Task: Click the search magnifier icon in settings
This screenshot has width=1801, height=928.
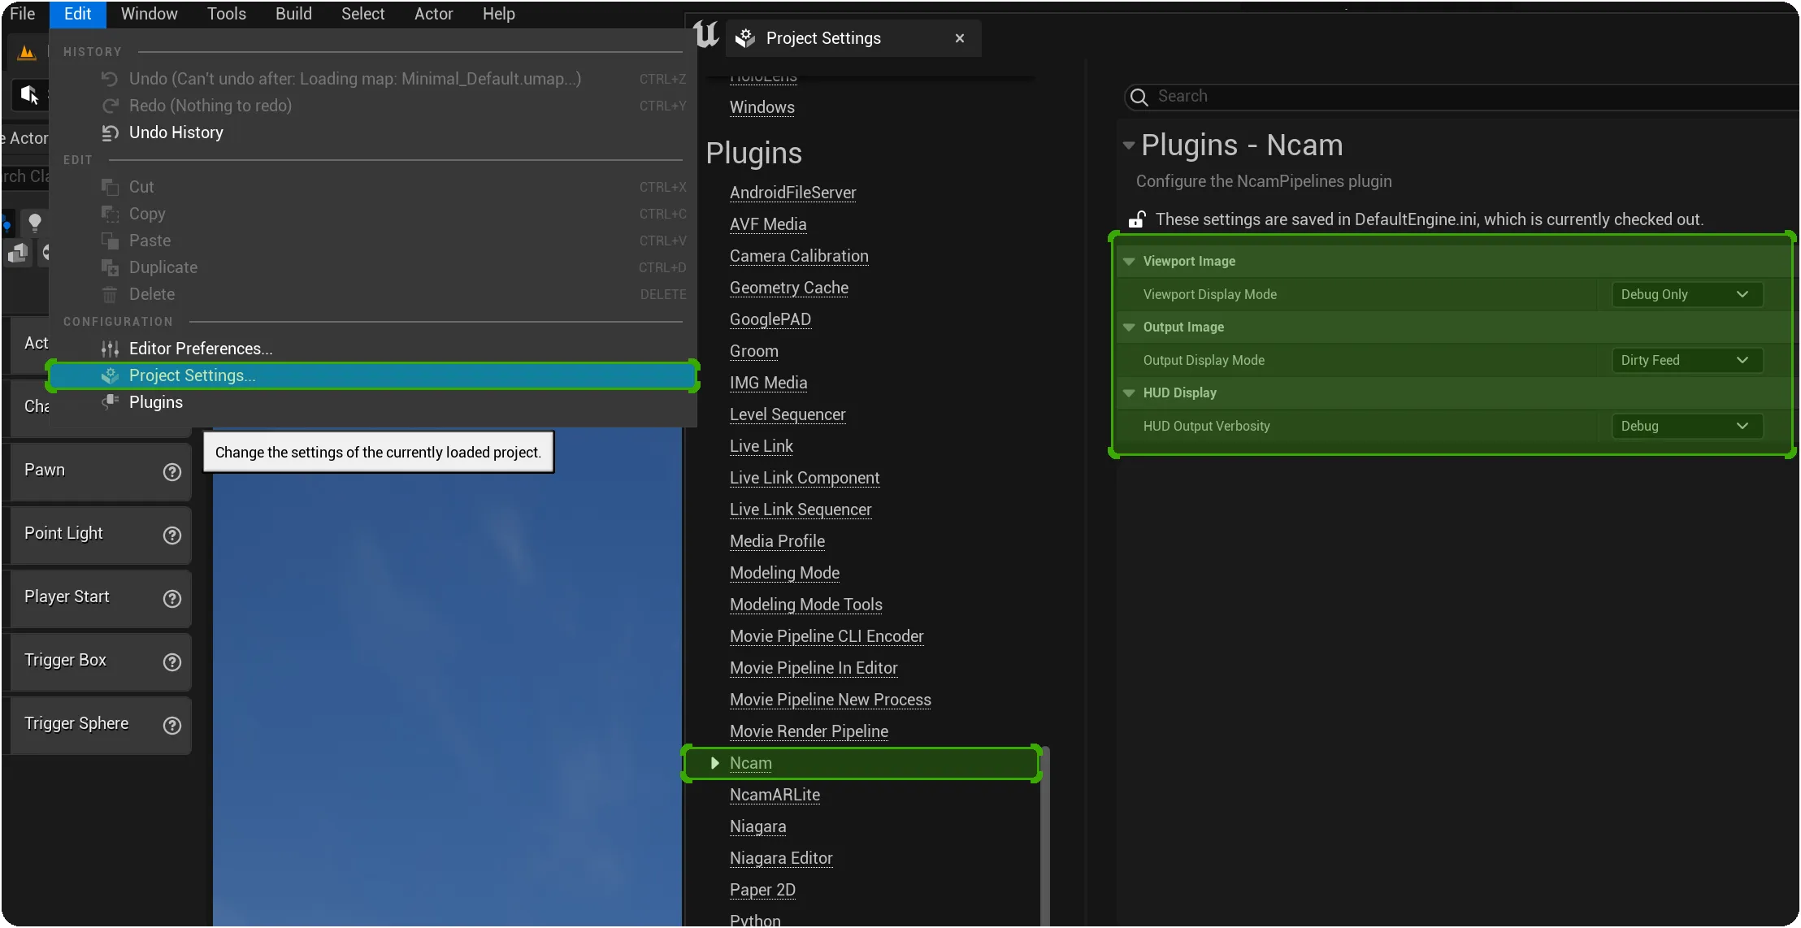Action: pyautogui.click(x=1139, y=97)
